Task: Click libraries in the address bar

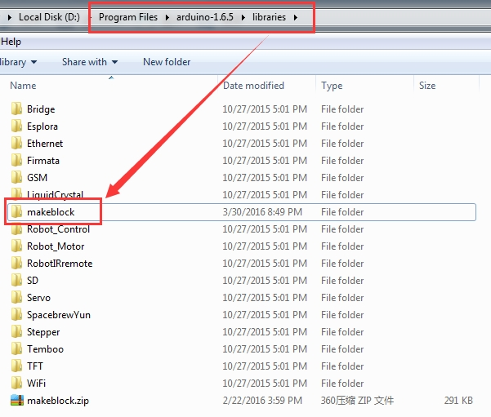Action: (x=269, y=17)
